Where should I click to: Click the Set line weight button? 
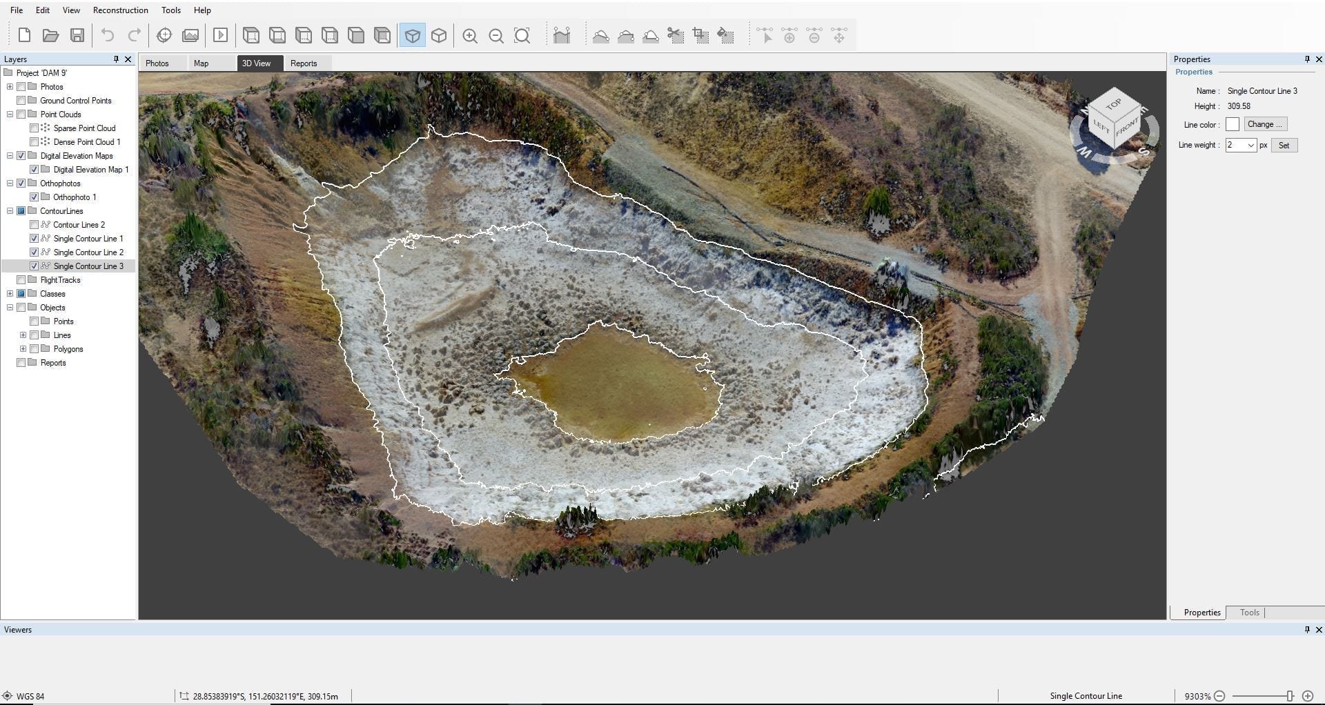click(1284, 146)
